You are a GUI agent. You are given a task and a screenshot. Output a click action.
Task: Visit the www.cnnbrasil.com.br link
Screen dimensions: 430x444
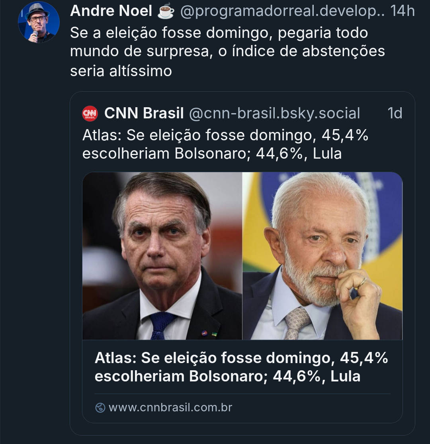(x=170, y=408)
